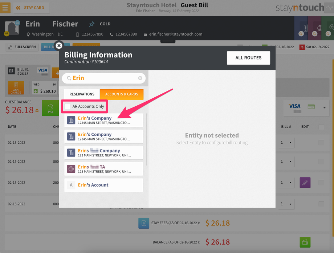Open Add Charge
334x253 pixels.
(16, 87)
